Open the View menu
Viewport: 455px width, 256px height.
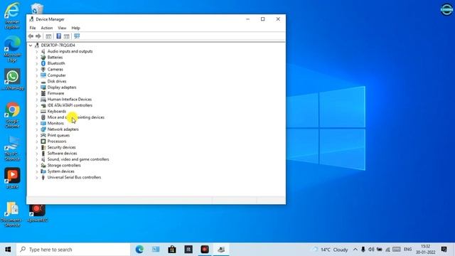click(x=62, y=28)
